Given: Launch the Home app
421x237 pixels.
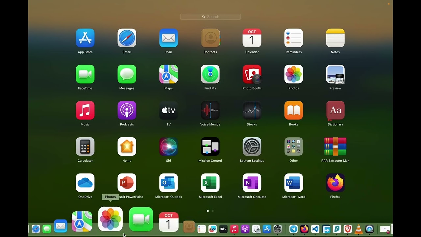Looking at the screenshot, I should (x=127, y=146).
